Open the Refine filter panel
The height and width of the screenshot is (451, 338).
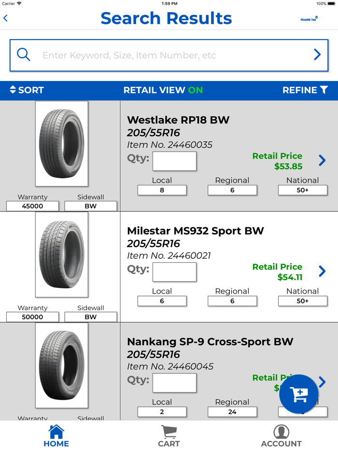(305, 90)
